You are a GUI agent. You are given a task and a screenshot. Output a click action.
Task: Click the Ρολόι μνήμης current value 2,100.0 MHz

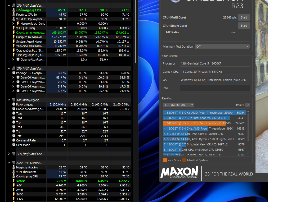pyautogui.click(x=57, y=104)
